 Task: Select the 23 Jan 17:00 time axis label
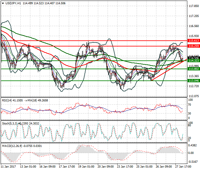[x=125, y=167]
